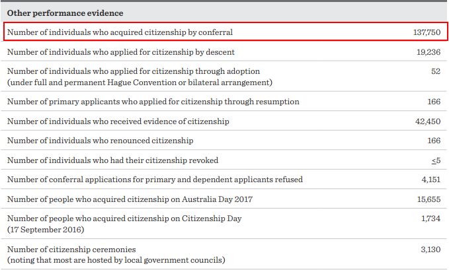Select the Australia Day 2017 row
The height and width of the screenshot is (270, 449).
tap(224, 199)
